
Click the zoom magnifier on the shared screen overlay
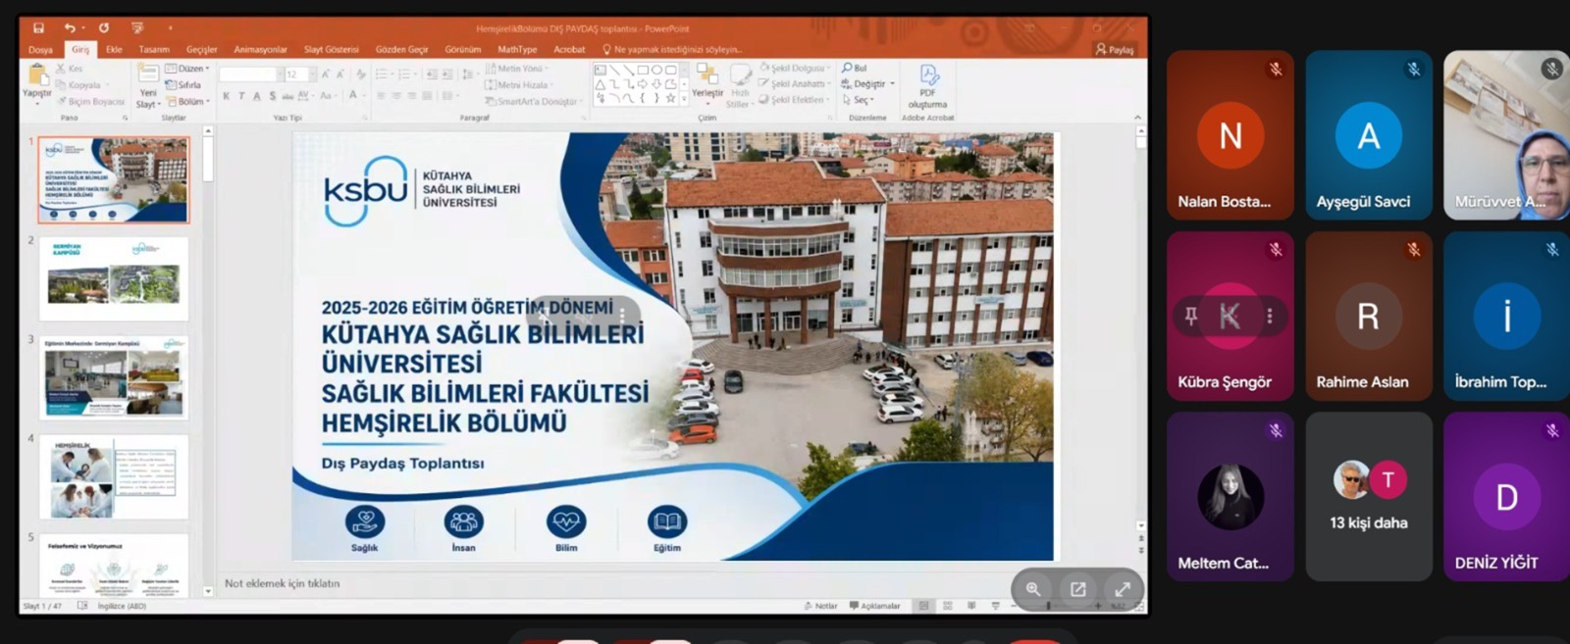1033,589
